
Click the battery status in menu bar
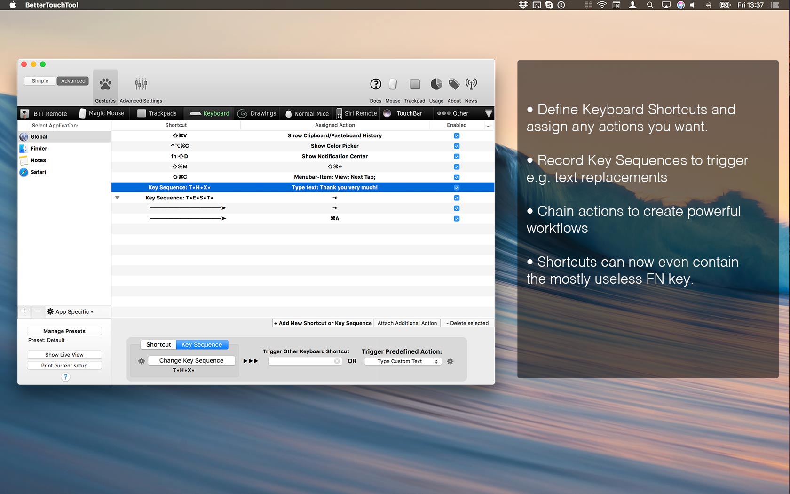(x=724, y=5)
